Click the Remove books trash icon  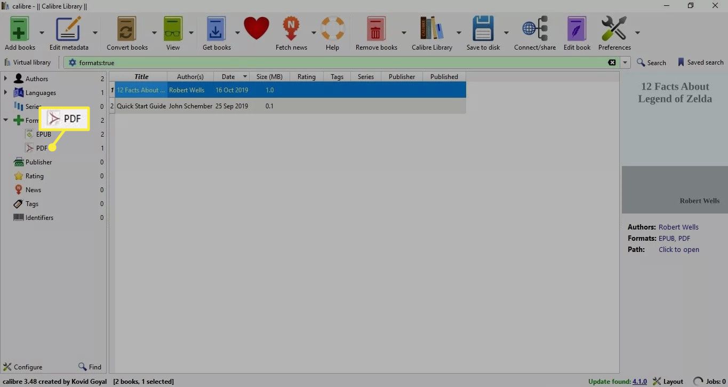coord(376,28)
